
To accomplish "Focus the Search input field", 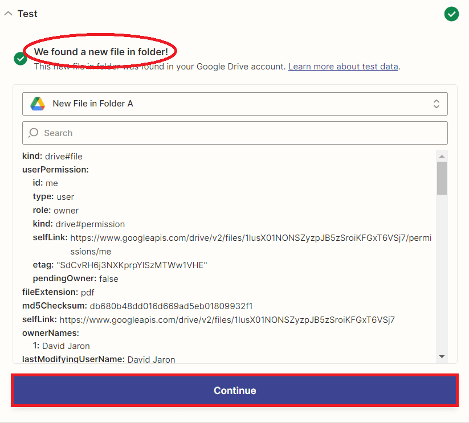I will pos(239,133).
